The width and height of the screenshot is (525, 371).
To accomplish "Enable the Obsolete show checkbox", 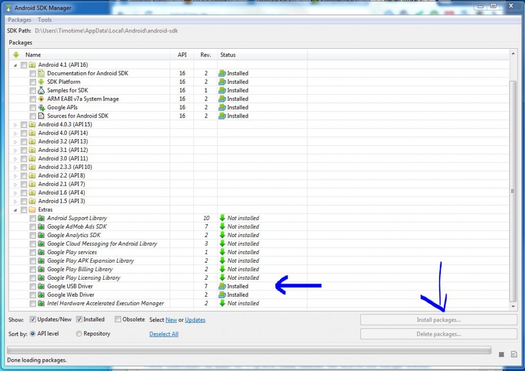I will [118, 319].
